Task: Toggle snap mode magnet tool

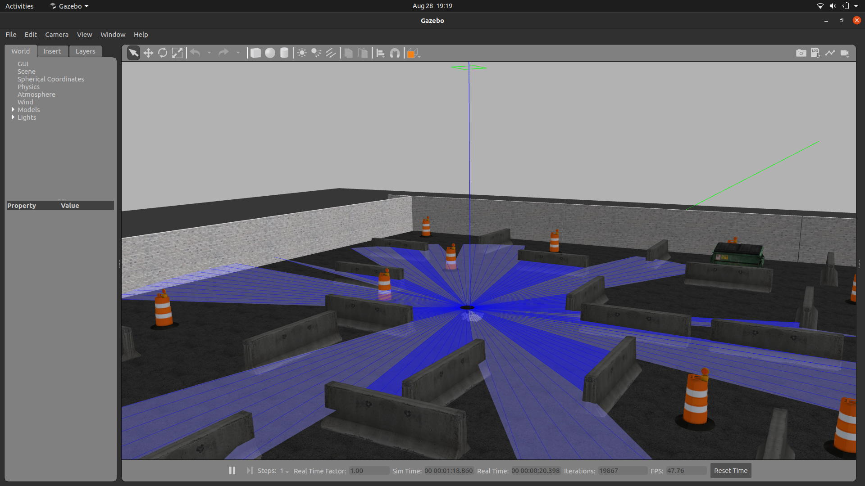Action: 395,53
